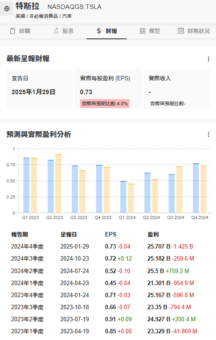216x340 pixels.
Task: Click earnings value 23.329 B
Action: [x=159, y=332]
